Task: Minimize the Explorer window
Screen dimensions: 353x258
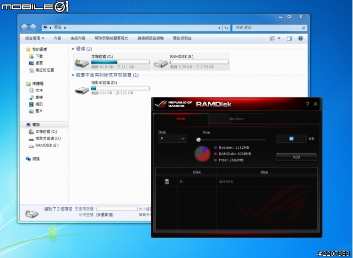Action: (280, 17)
